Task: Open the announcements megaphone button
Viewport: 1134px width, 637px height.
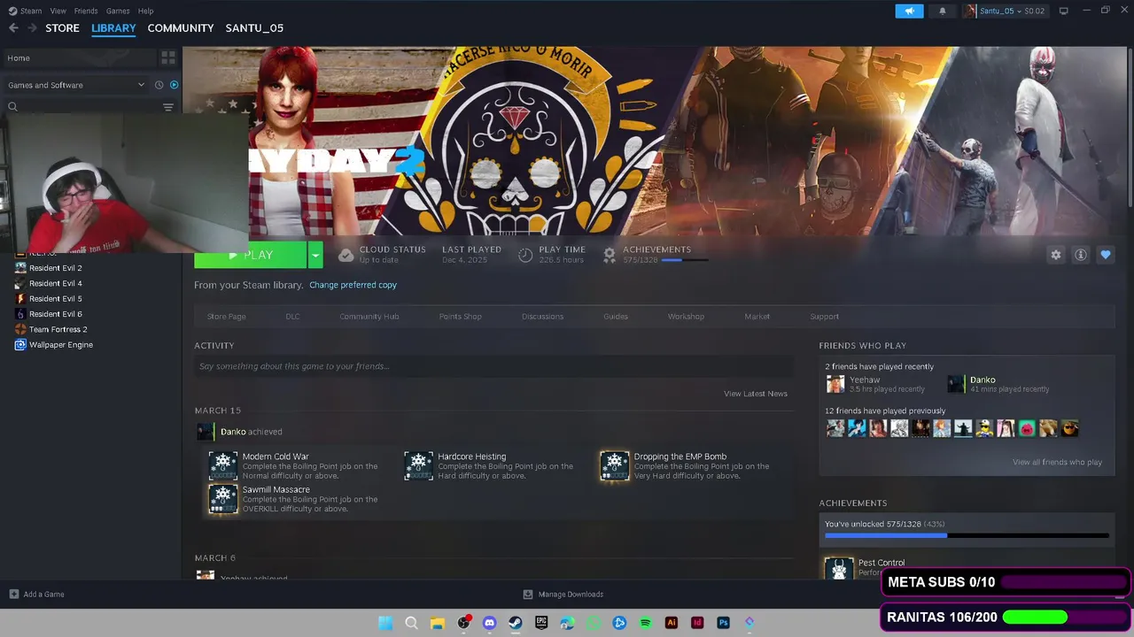Action: (x=909, y=11)
